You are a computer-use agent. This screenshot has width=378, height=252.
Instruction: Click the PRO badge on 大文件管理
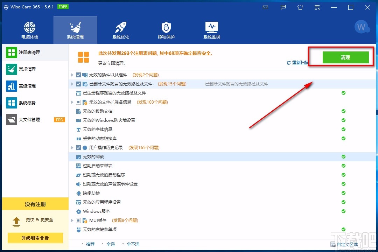point(59,120)
